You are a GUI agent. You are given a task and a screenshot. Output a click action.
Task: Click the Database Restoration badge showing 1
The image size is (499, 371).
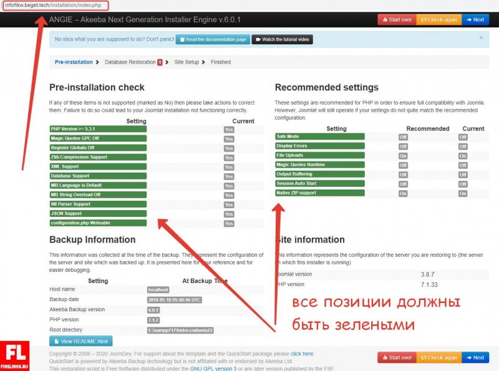pyautogui.click(x=160, y=62)
